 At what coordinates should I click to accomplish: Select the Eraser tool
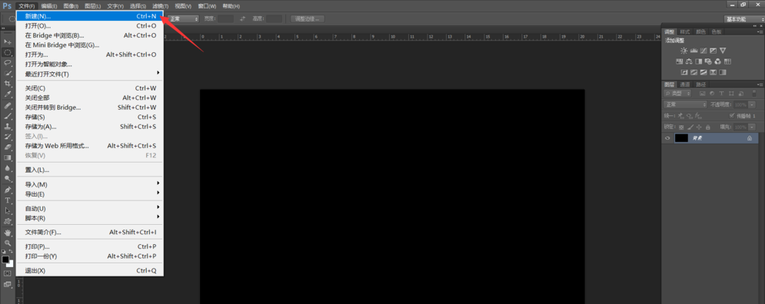point(8,147)
